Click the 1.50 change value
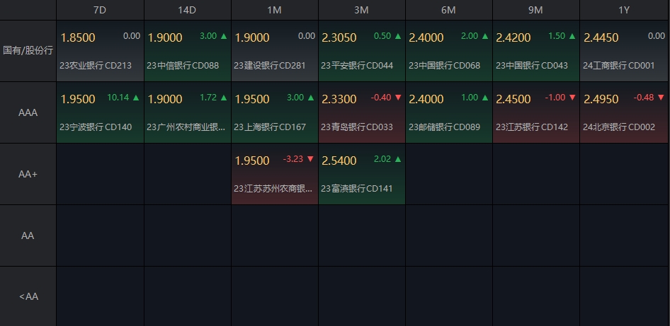The height and width of the screenshot is (326, 670). tap(557, 36)
